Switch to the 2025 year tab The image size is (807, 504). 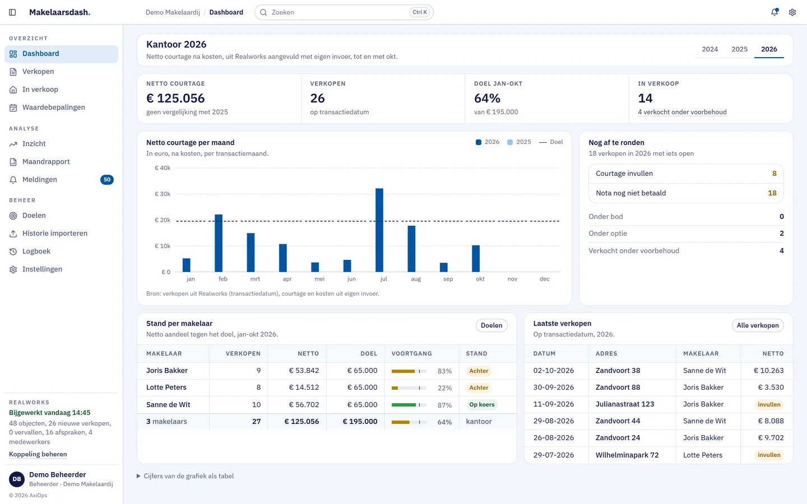pos(740,49)
